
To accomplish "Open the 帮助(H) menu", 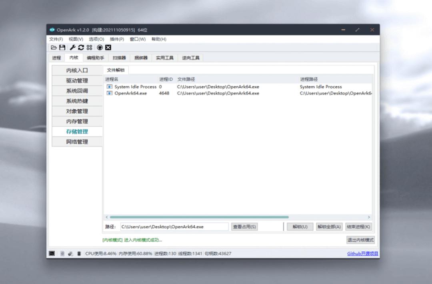I will [159, 39].
